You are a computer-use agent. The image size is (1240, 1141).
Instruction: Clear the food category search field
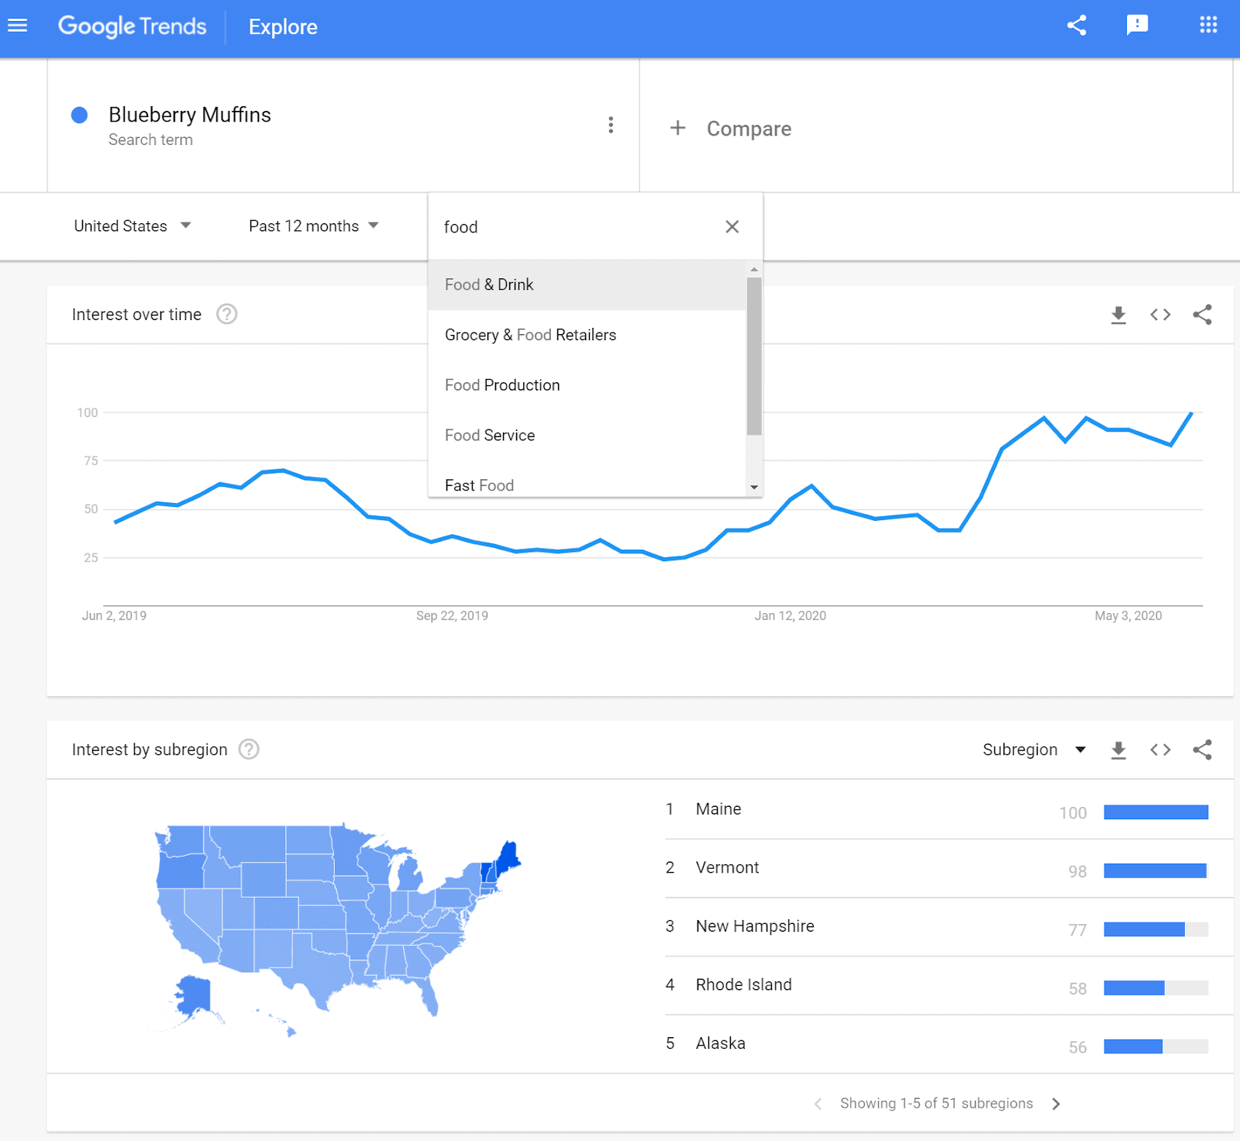[732, 226]
